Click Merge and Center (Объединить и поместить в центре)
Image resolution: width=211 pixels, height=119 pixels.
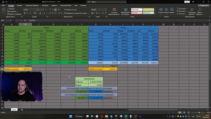tap(75, 13)
